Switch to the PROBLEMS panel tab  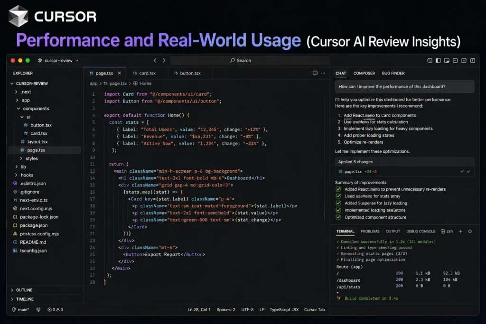click(x=370, y=231)
